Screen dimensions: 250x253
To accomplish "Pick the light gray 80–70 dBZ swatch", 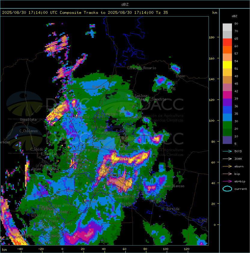I will coord(227,27).
